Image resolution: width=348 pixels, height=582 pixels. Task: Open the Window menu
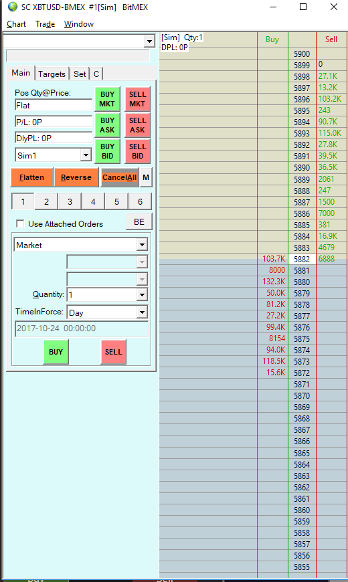tap(79, 24)
